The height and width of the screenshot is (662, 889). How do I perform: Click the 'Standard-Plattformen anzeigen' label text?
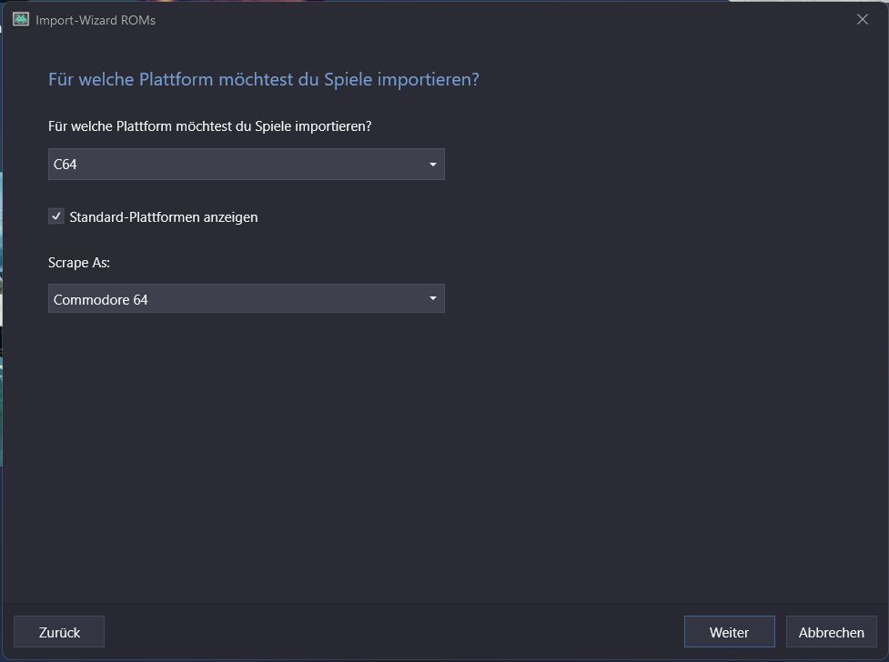click(164, 217)
